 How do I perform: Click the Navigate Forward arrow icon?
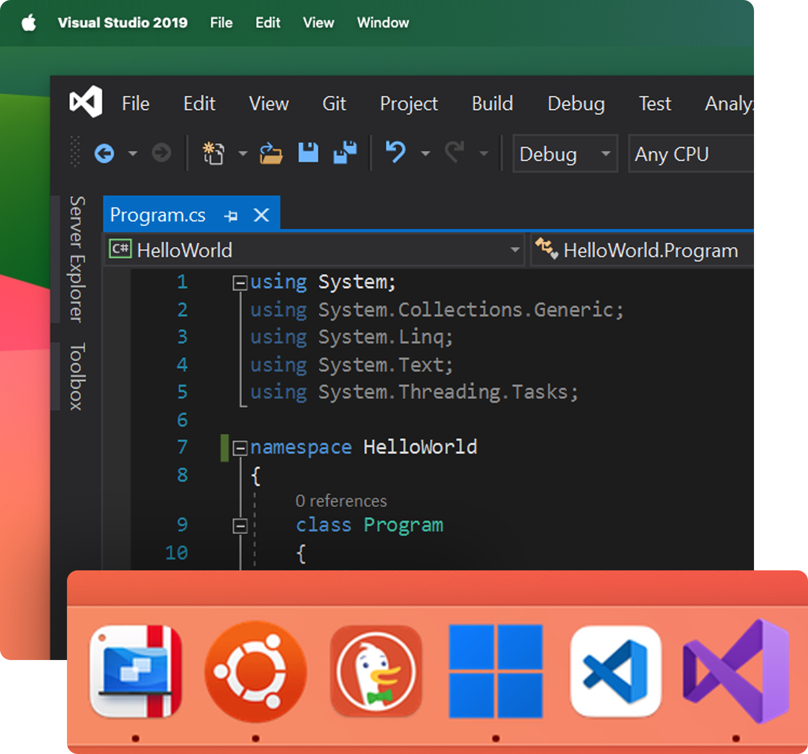[x=160, y=153]
